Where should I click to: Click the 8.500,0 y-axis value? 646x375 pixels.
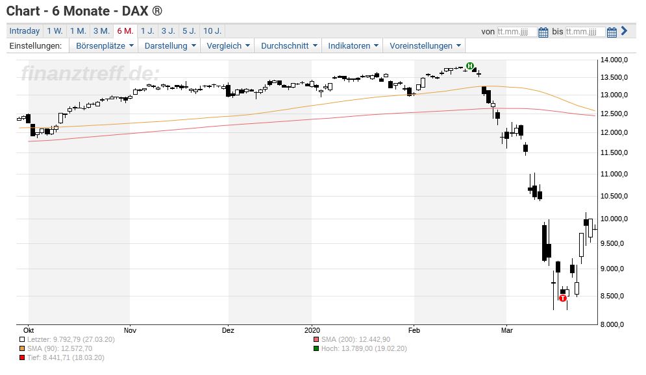(612, 296)
